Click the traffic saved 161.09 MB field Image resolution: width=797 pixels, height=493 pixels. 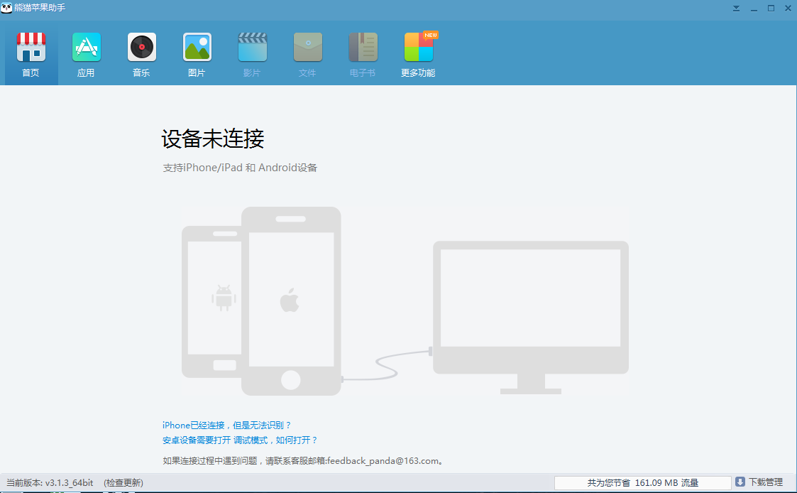pos(642,483)
